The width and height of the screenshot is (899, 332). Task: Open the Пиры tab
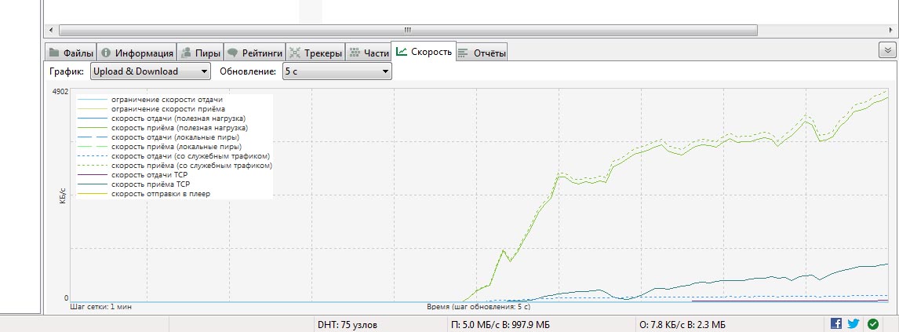(200, 53)
